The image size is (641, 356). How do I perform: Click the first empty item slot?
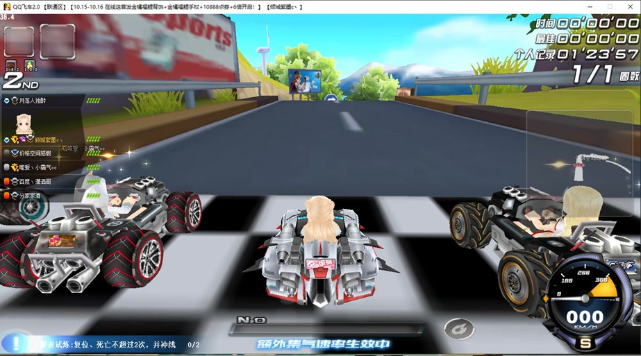19,41
